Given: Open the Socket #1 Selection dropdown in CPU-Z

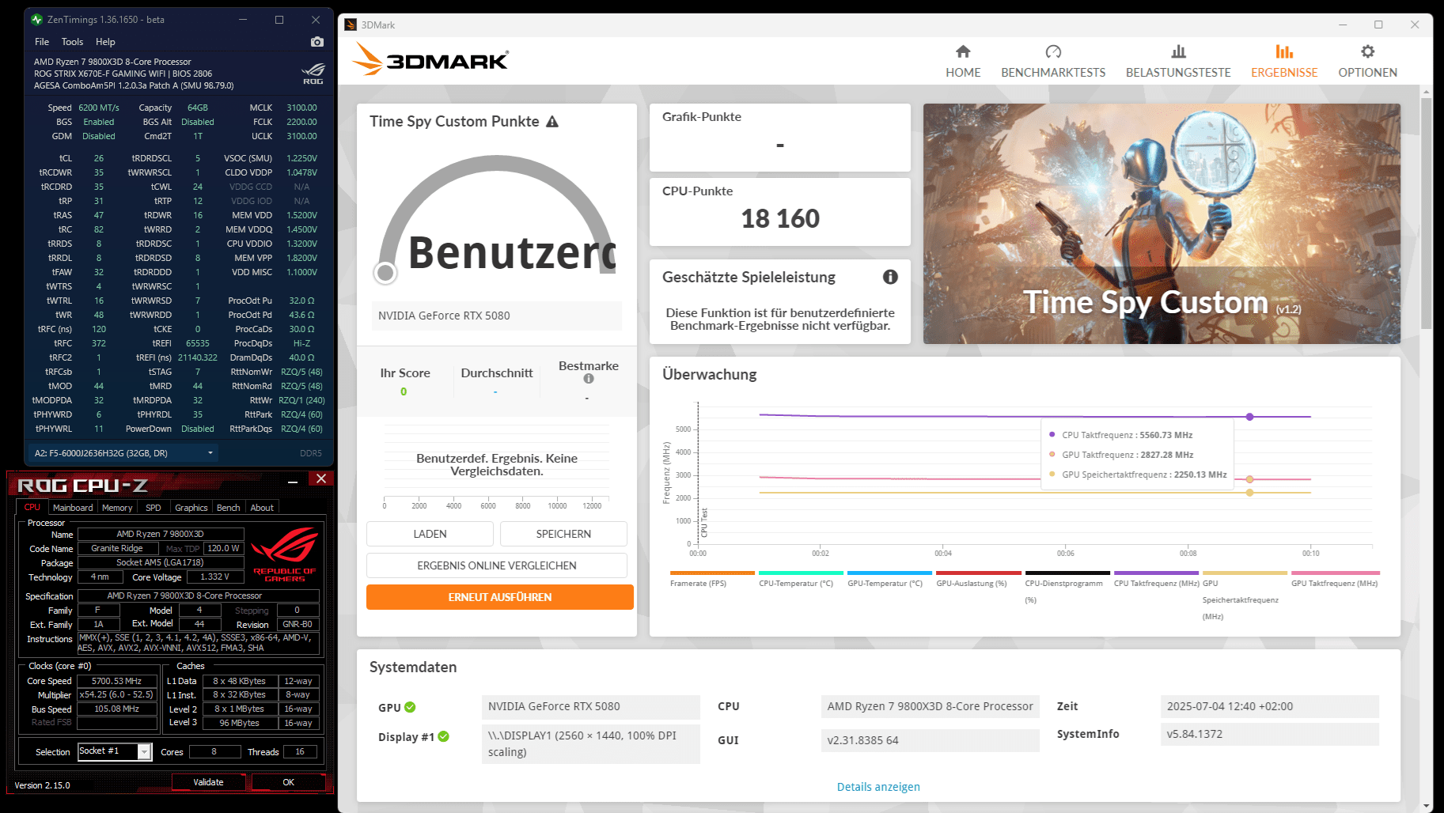Looking at the screenshot, I should pyautogui.click(x=114, y=751).
